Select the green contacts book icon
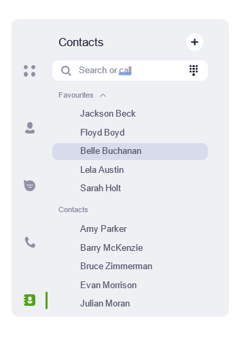The height and width of the screenshot is (337, 248). click(30, 300)
